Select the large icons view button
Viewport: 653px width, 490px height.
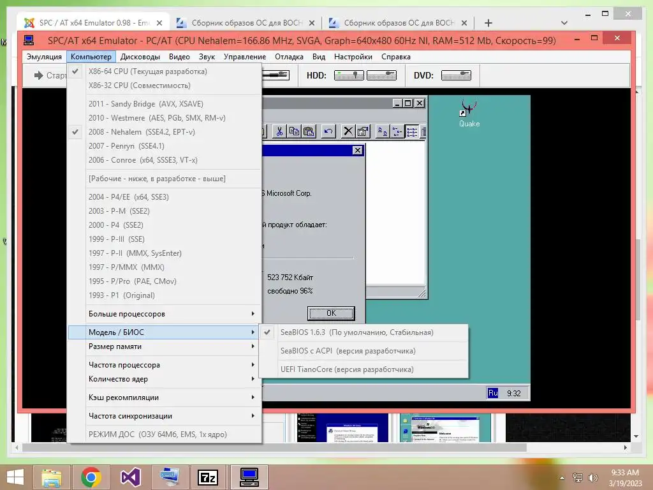pos(382,131)
